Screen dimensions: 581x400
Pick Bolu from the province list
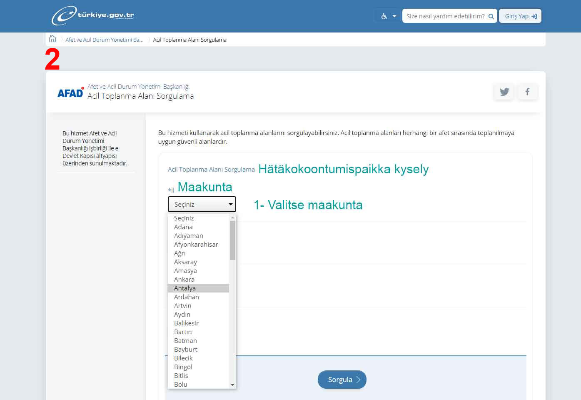180,385
